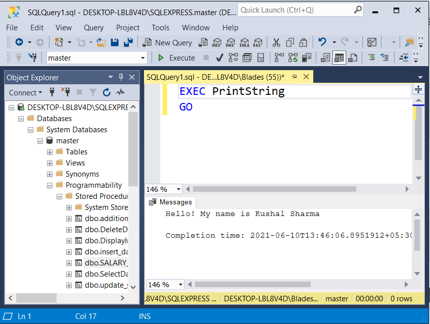Collapse the Programmability node
This screenshot has width=430, height=324.
[50, 185]
